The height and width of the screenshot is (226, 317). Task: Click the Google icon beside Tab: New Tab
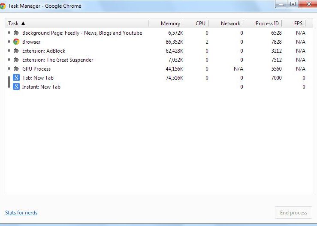click(x=16, y=78)
